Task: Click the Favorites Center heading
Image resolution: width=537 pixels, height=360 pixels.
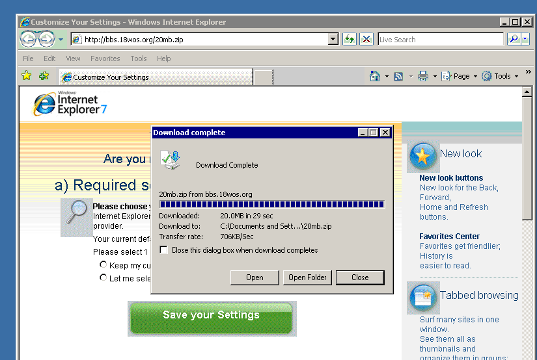Action: (449, 237)
